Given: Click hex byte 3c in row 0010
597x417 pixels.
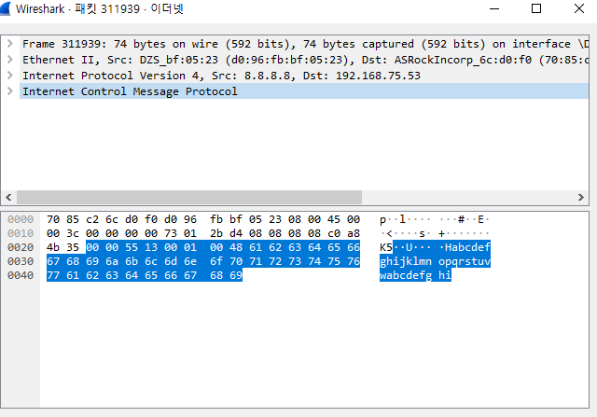Looking at the screenshot, I should (73, 233).
